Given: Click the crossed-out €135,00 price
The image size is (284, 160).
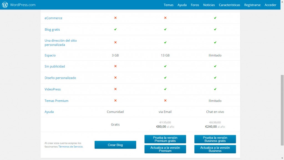Looking at the screenshot, I should pos(165,122).
